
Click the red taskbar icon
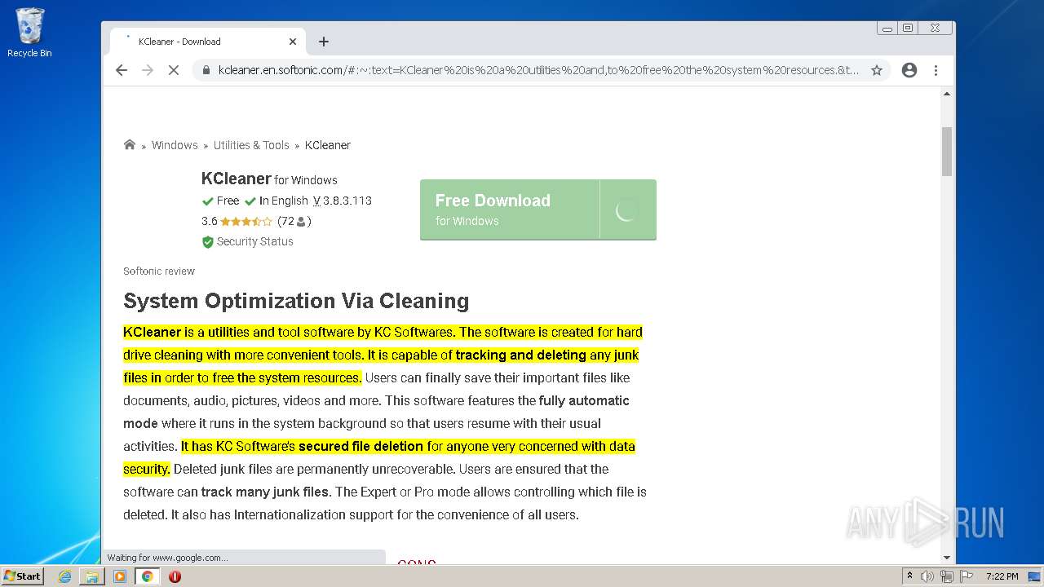175,576
